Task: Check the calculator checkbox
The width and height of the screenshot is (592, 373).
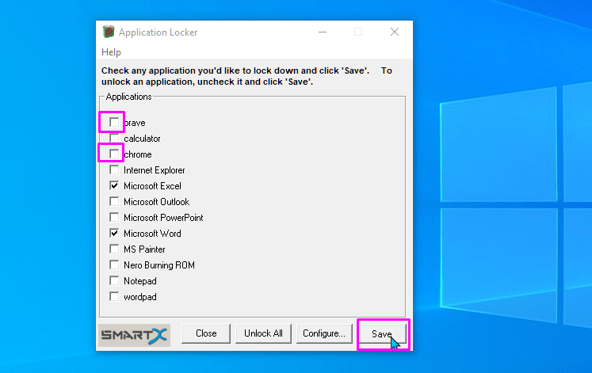Action: (x=114, y=138)
